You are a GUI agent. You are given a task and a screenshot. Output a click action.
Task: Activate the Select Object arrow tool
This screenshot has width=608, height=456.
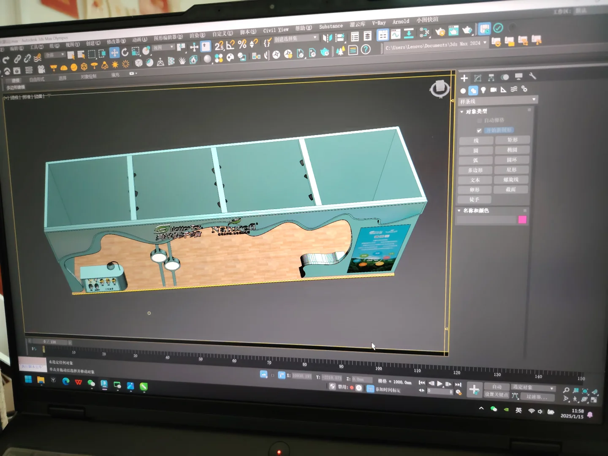pyautogui.click(x=71, y=55)
